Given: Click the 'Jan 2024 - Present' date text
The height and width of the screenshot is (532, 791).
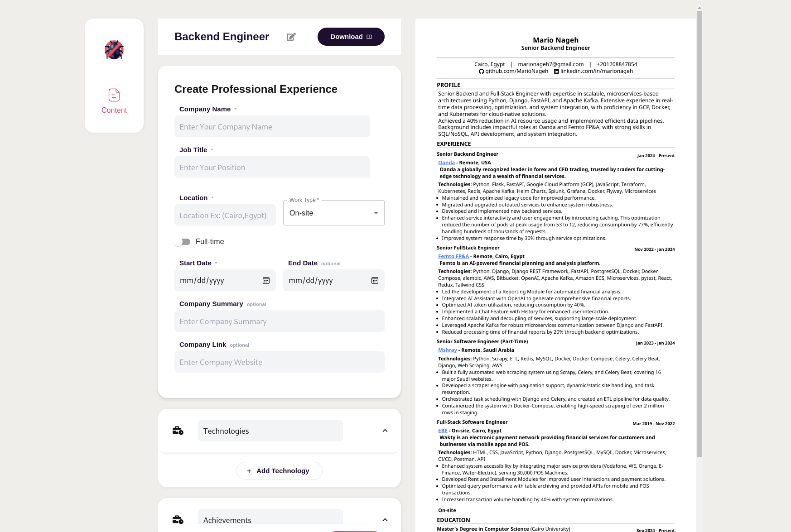Looking at the screenshot, I should 656,156.
